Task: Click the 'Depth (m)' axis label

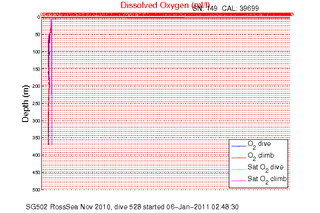Action: 25,104
